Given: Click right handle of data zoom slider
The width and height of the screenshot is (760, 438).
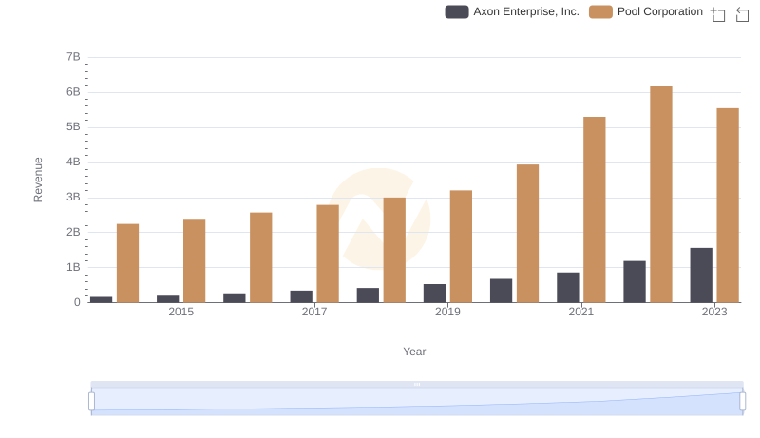Looking at the screenshot, I should (x=742, y=402).
